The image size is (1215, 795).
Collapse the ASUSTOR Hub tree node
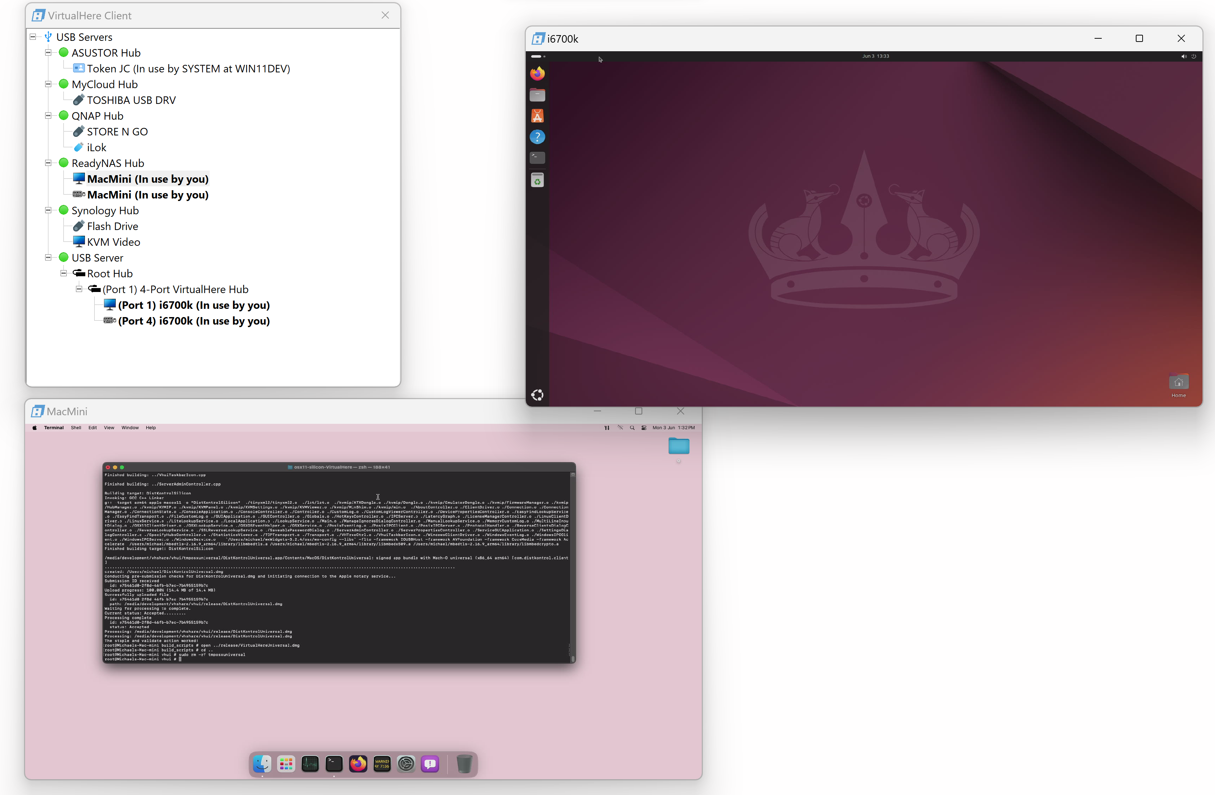click(x=48, y=53)
